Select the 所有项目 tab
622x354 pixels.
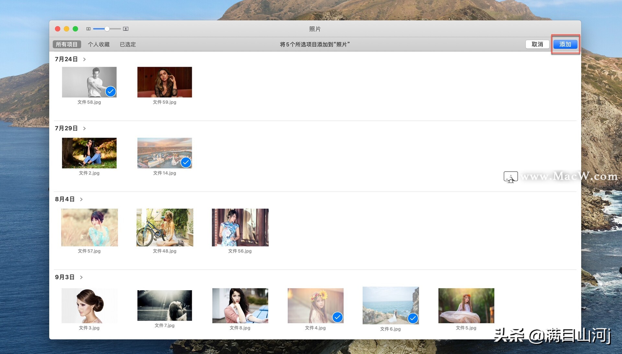click(x=67, y=44)
